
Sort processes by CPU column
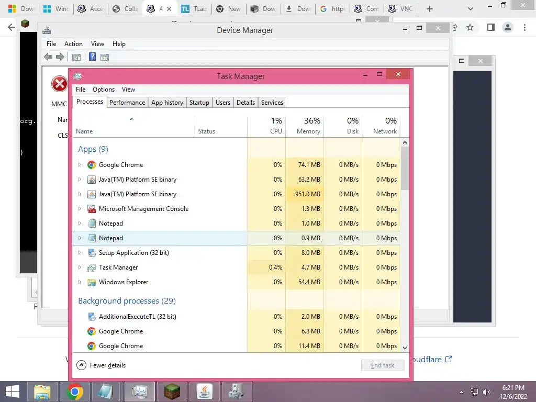coord(266,126)
